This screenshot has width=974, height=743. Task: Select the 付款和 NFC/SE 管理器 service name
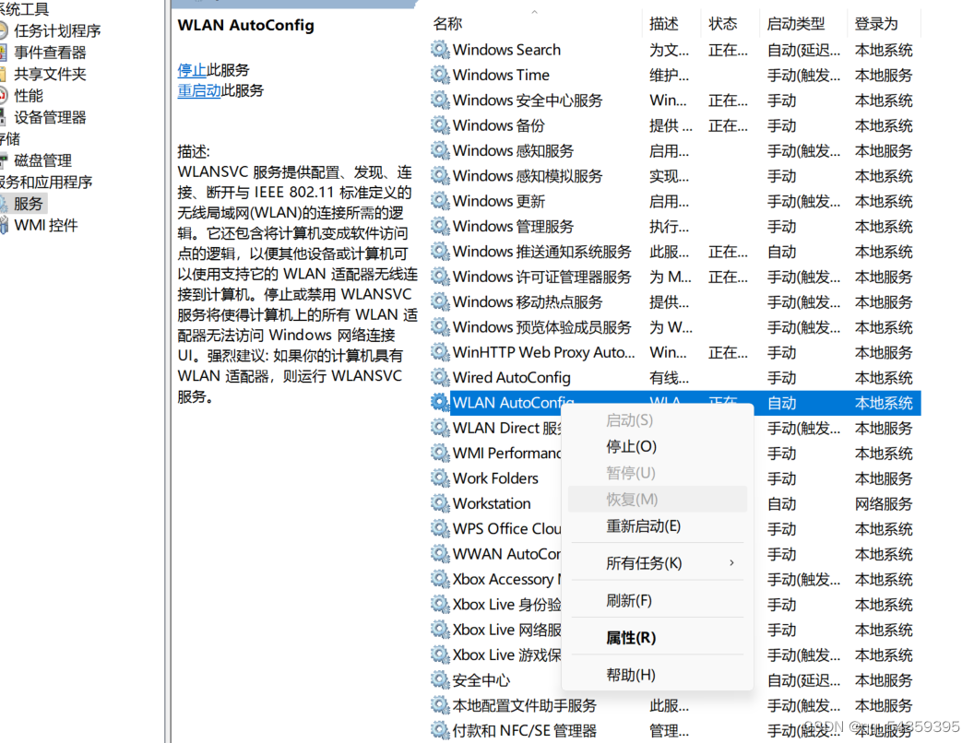point(525,731)
